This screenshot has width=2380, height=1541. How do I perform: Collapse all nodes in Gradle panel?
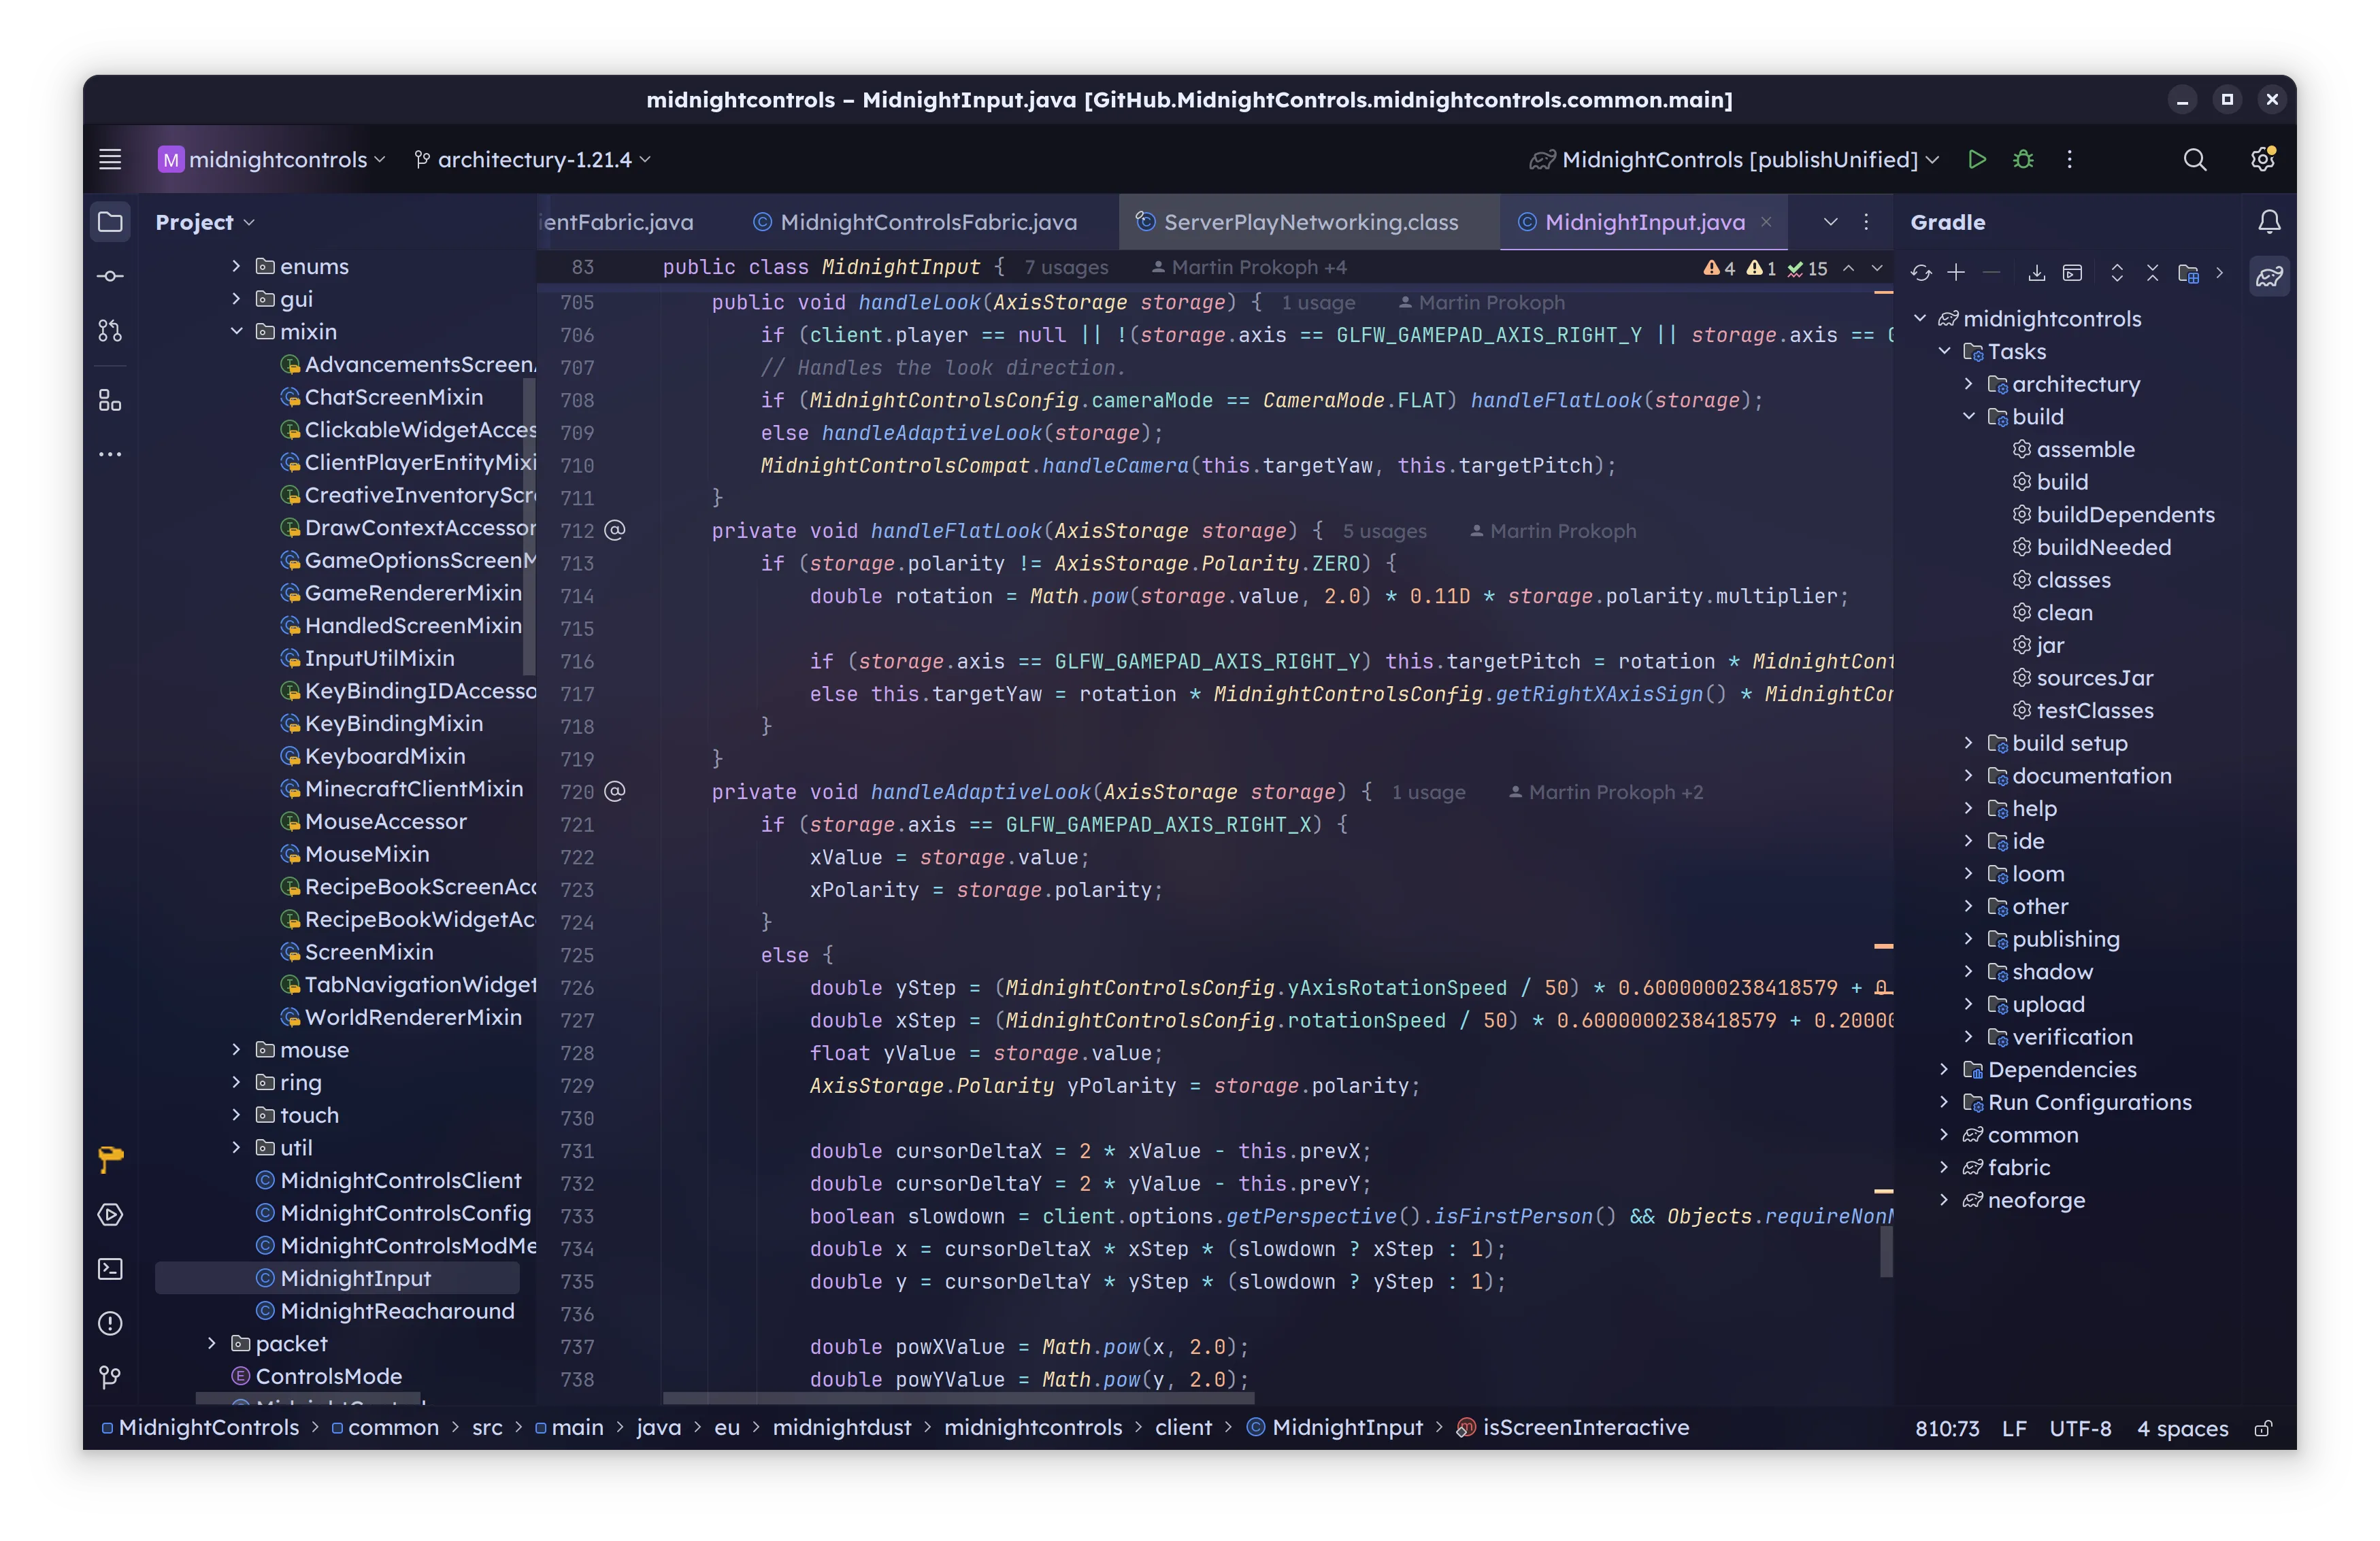2152,274
